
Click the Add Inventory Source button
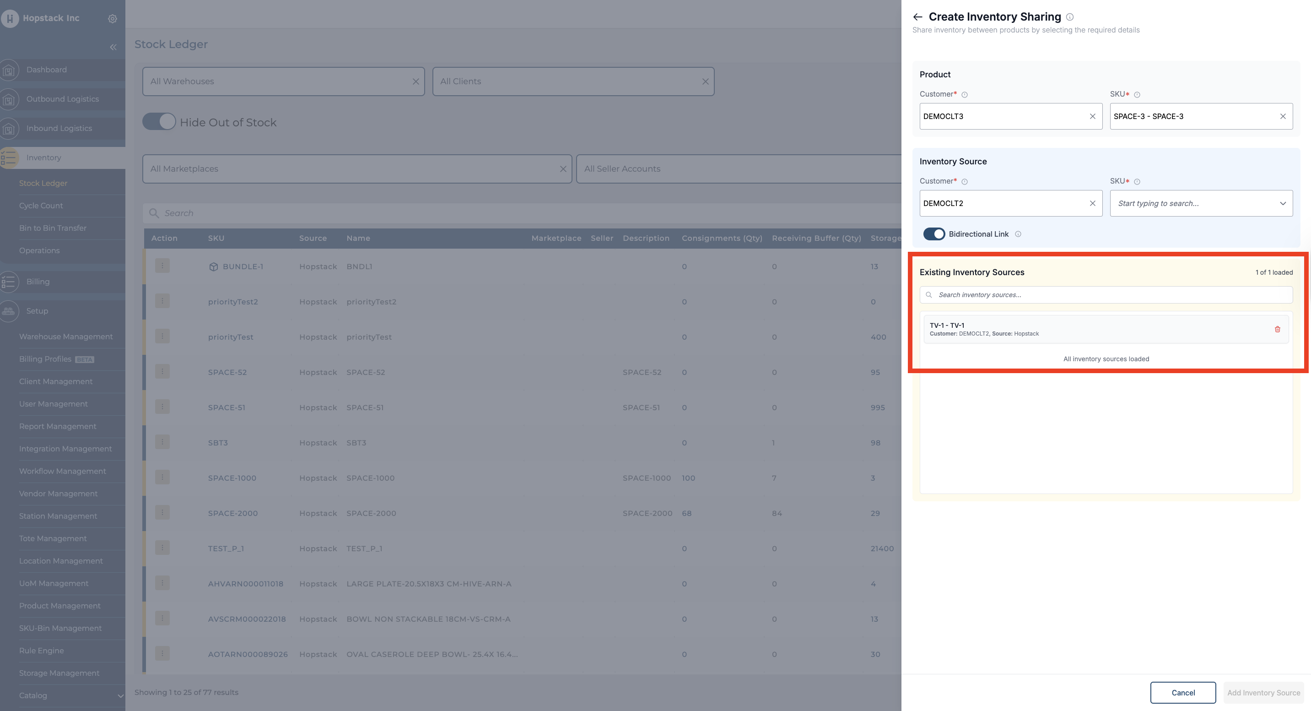coord(1263,693)
